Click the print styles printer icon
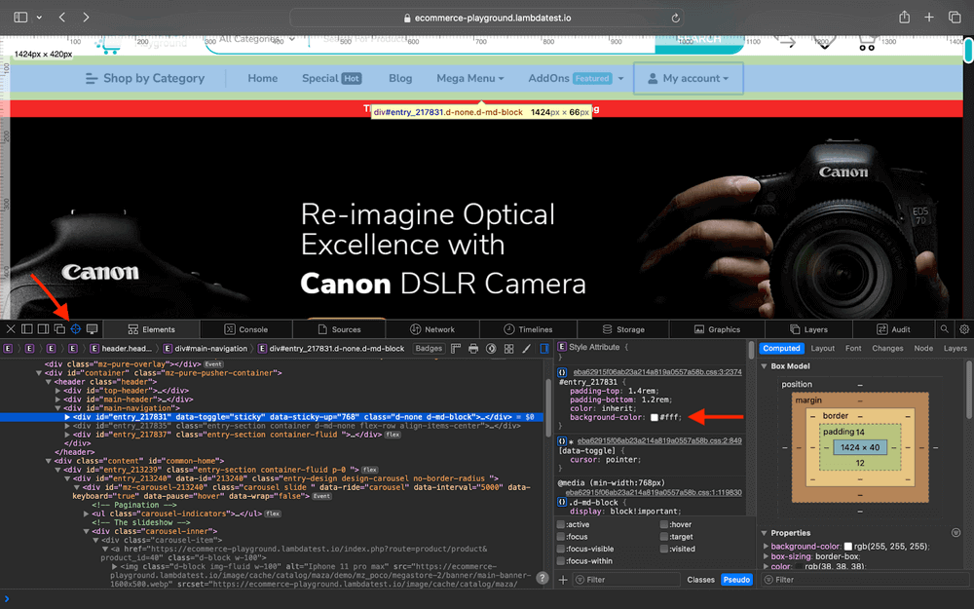Image resolution: width=974 pixels, height=609 pixels. (473, 348)
